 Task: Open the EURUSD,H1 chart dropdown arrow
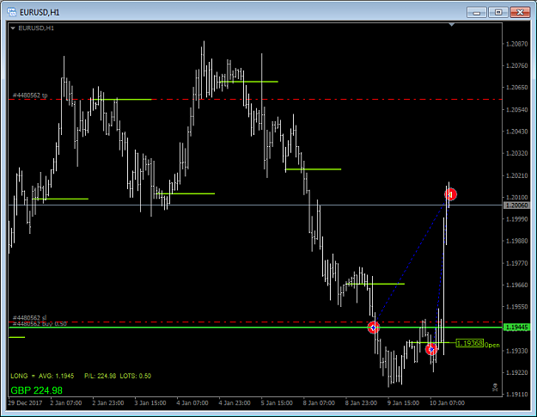tap(13, 28)
